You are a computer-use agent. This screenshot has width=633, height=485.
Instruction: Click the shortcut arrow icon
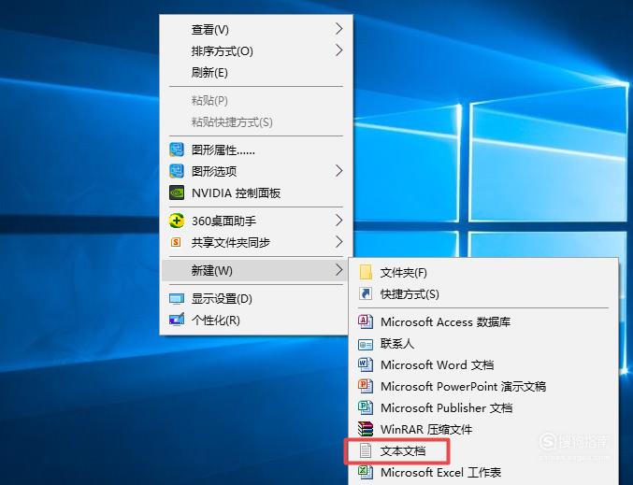pyautogui.click(x=366, y=293)
